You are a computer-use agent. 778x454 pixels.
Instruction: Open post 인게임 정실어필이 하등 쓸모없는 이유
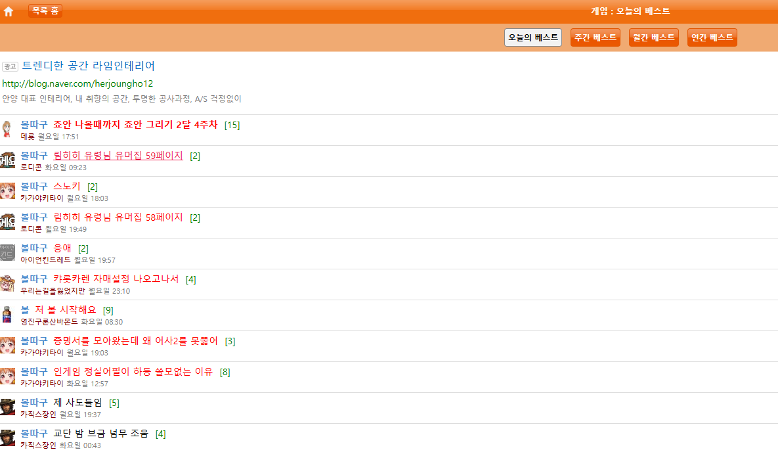point(133,372)
